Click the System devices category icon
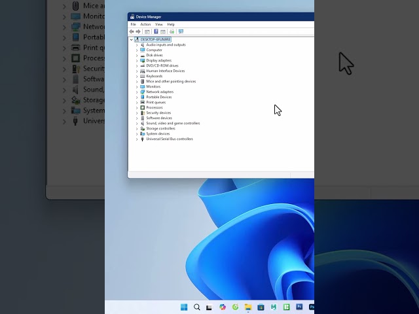 tap(143, 133)
